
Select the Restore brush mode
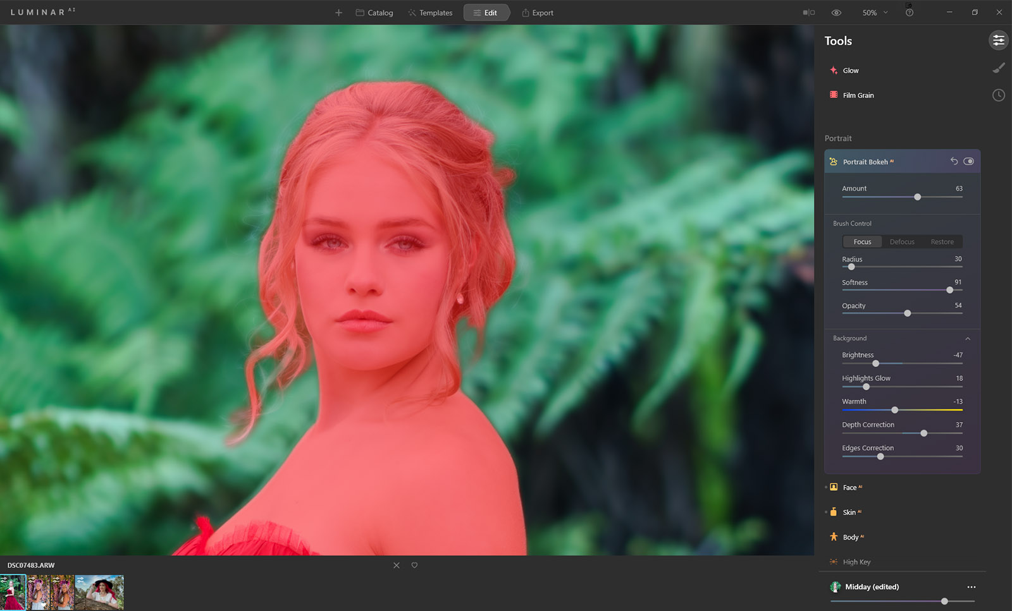click(942, 242)
